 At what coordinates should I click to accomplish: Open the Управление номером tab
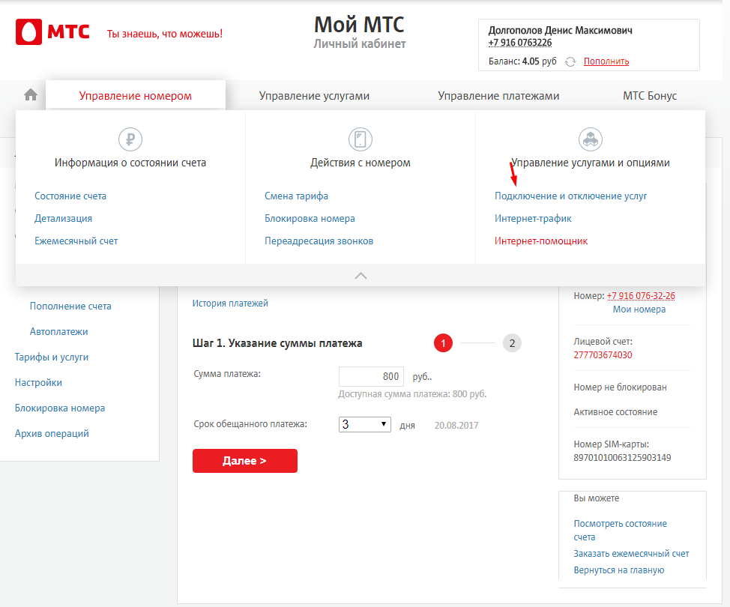pos(136,96)
